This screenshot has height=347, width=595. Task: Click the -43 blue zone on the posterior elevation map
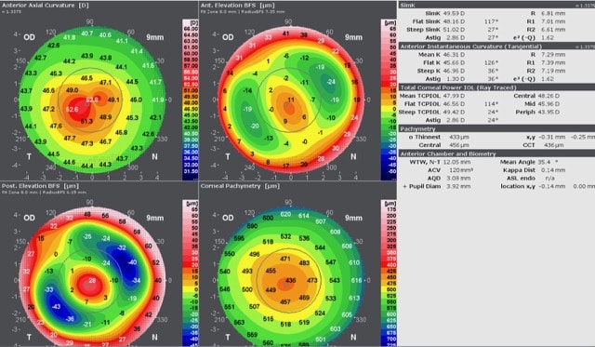[x=56, y=306]
